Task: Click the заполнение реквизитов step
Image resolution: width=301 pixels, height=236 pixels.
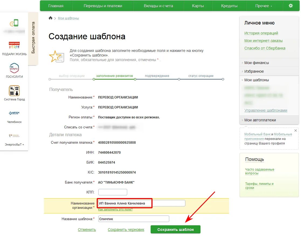Action: tap(115, 76)
